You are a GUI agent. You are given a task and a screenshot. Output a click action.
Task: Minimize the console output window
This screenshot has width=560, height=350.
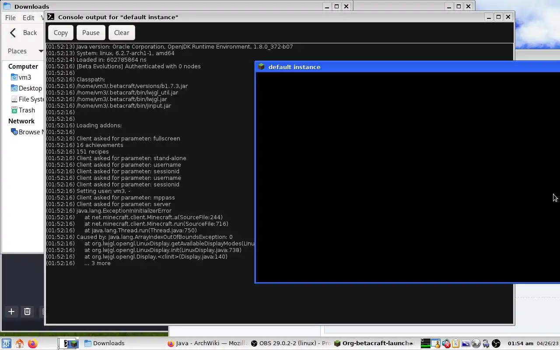point(489,17)
